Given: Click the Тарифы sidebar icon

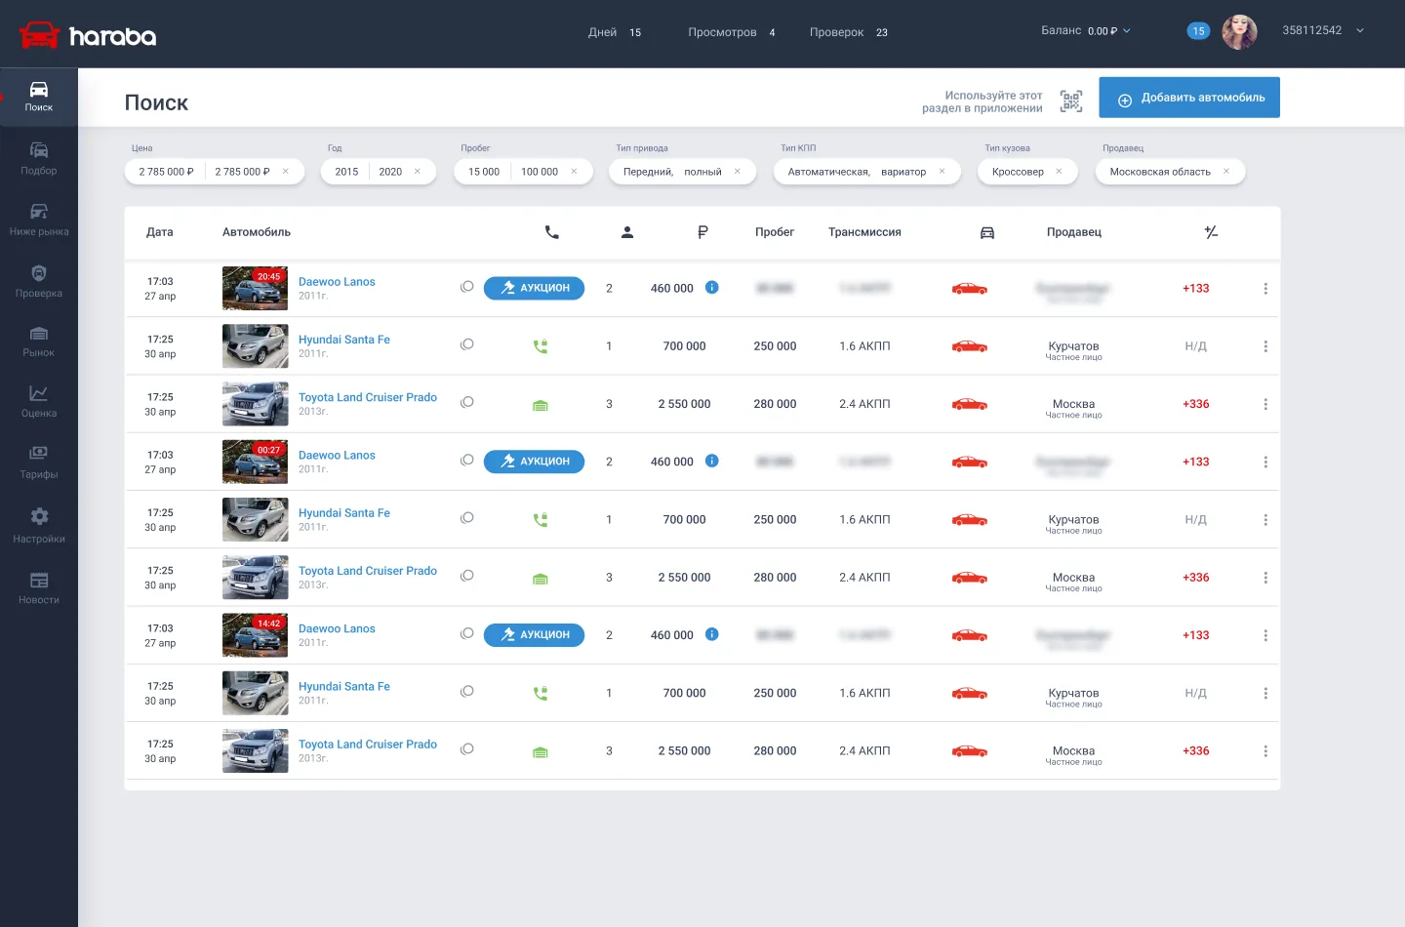Looking at the screenshot, I should coord(39,453).
